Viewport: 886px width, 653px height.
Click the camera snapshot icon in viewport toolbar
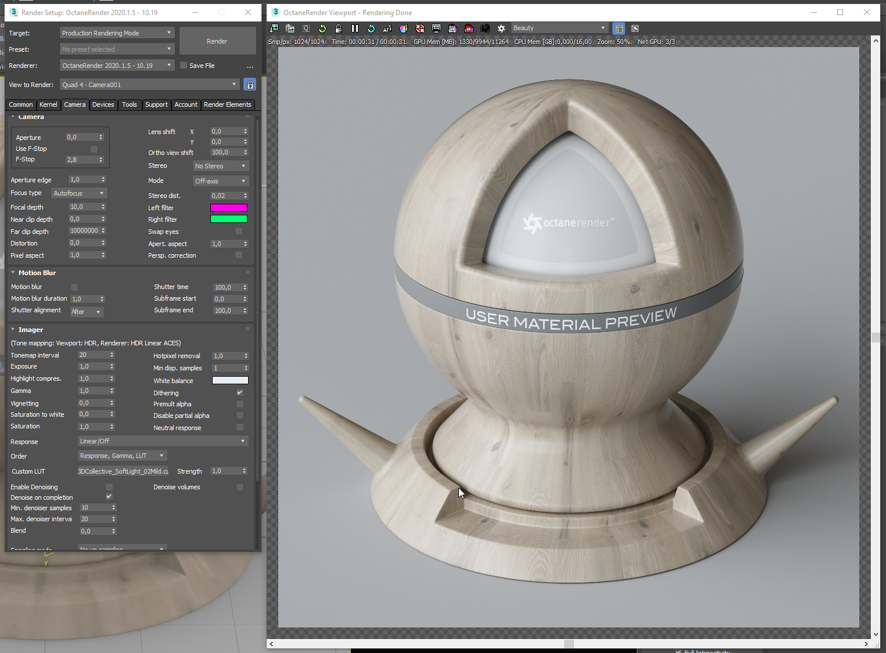point(485,28)
